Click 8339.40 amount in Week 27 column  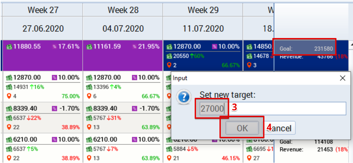[x=25, y=108]
